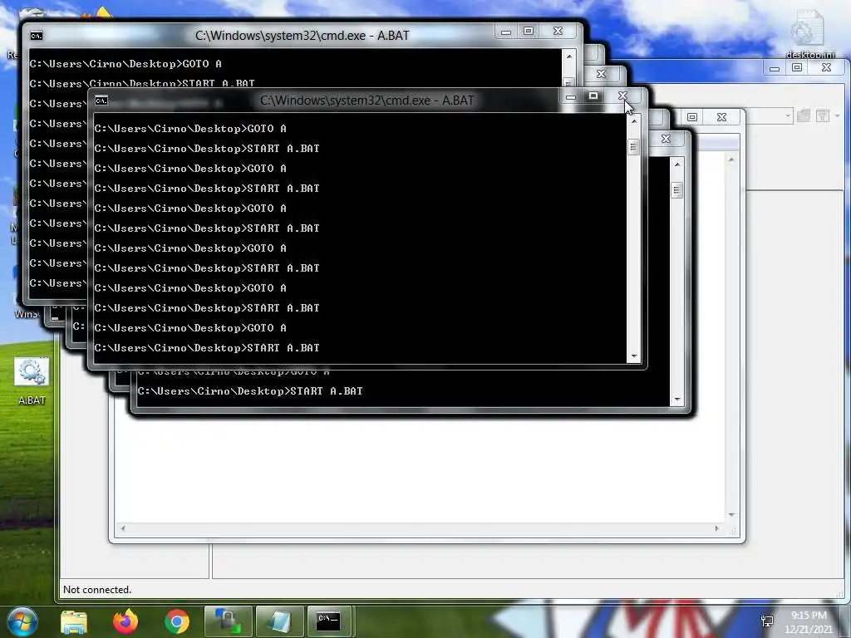Click scroll-down arrow in front cmd window
Viewport: 851px width, 638px height.
click(x=633, y=356)
